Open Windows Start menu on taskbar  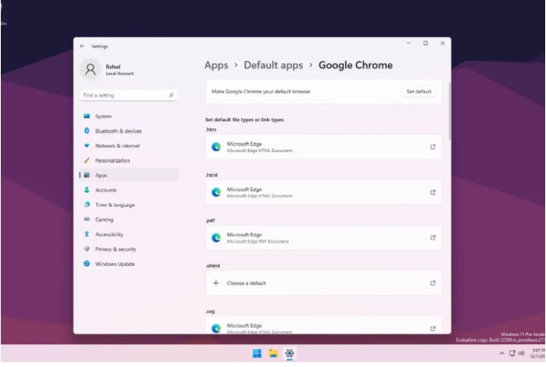(x=257, y=353)
